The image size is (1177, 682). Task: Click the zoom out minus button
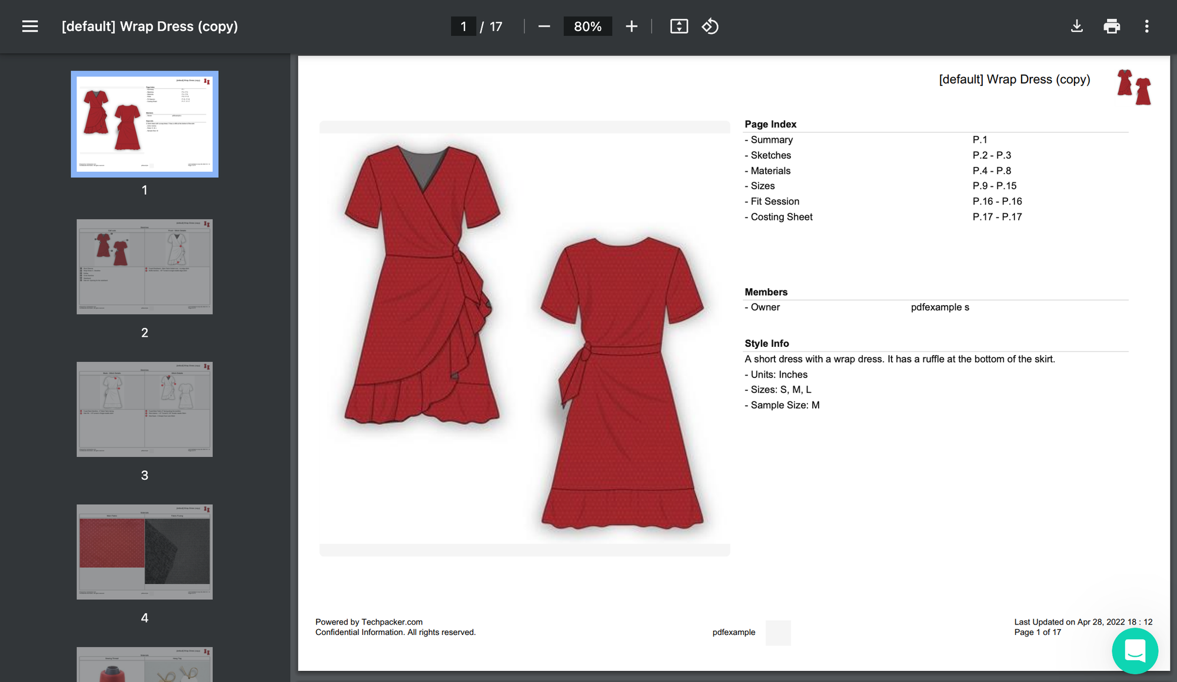pos(544,26)
